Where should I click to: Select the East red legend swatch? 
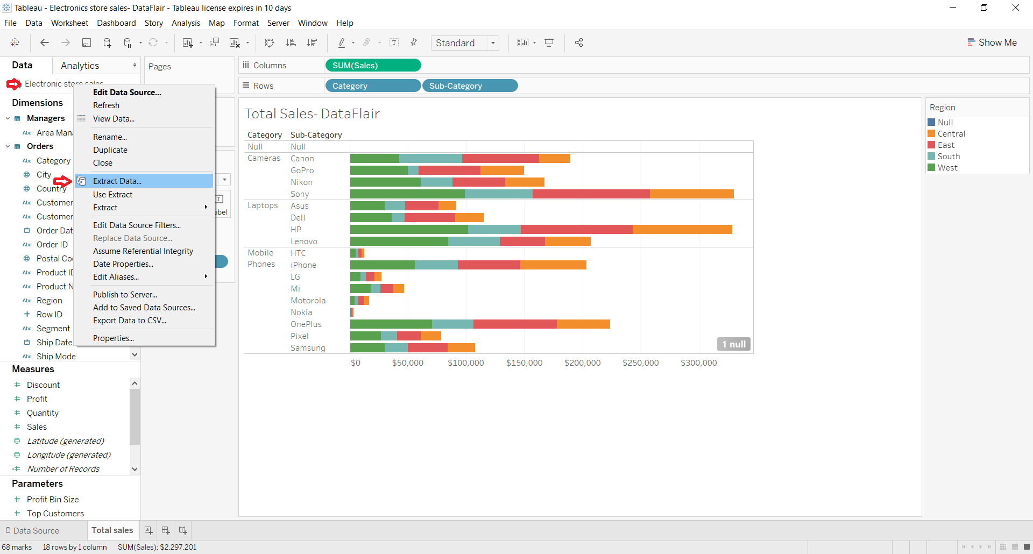coord(931,145)
